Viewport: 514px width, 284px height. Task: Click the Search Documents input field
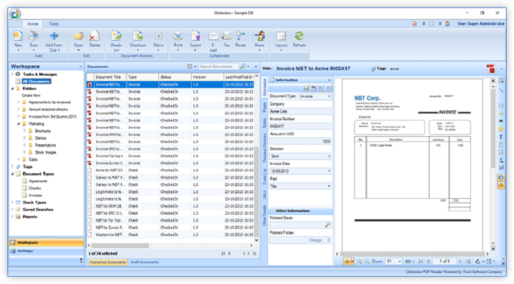219,66
